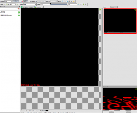Close the Texture 96 tab
The width and height of the screenshot is (137, 113).
tap(43, 7)
